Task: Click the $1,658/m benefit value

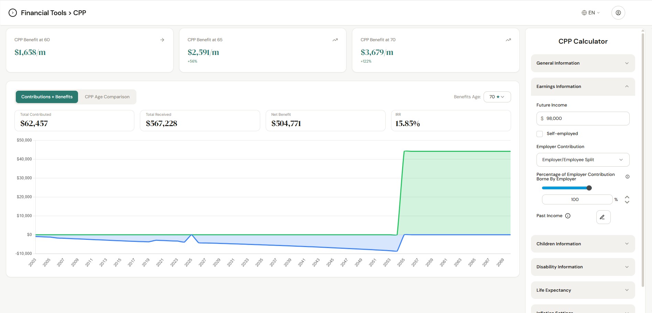Action: [30, 52]
